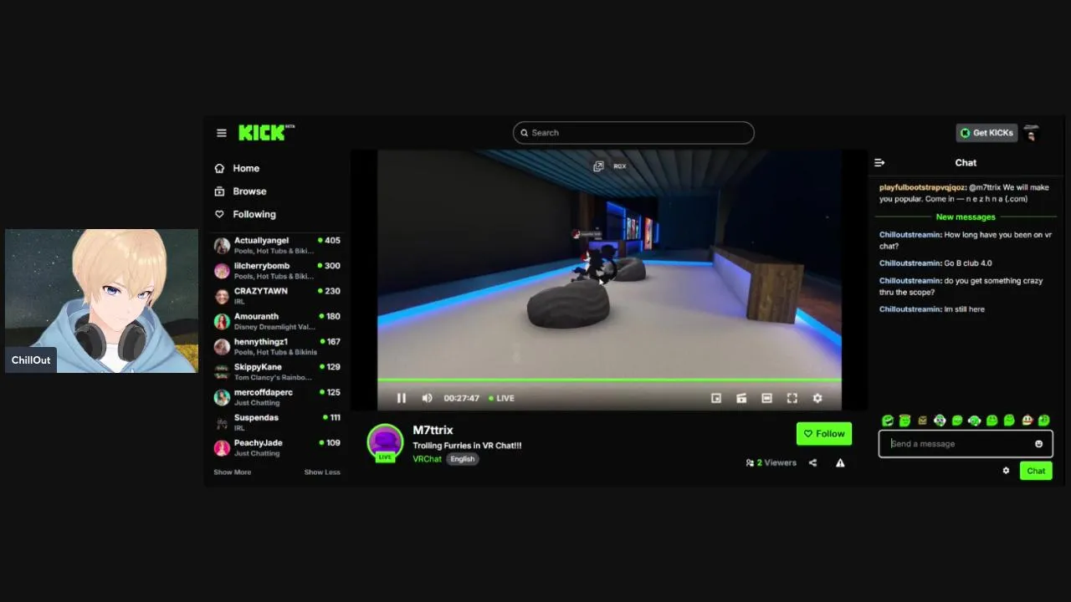This screenshot has height=602, width=1071.
Task: Open the SkippyKane channel
Action: (278, 371)
